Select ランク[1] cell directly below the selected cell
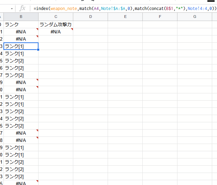Image resolution: width=217 pixels, height=185 pixels. tap(21, 53)
